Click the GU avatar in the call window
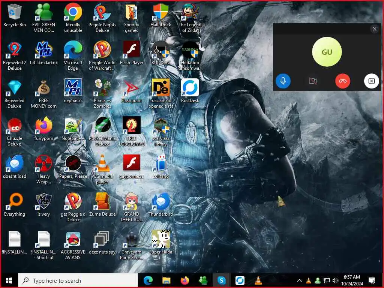The height and width of the screenshot is (288, 384). click(327, 52)
